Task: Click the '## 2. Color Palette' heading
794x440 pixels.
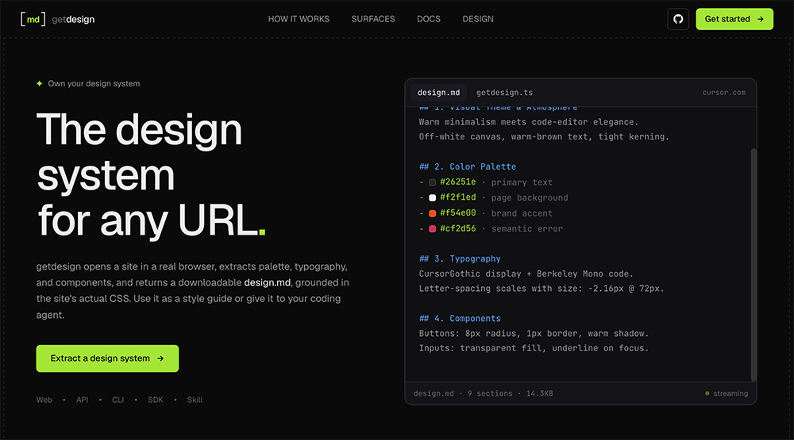Action: [468, 167]
